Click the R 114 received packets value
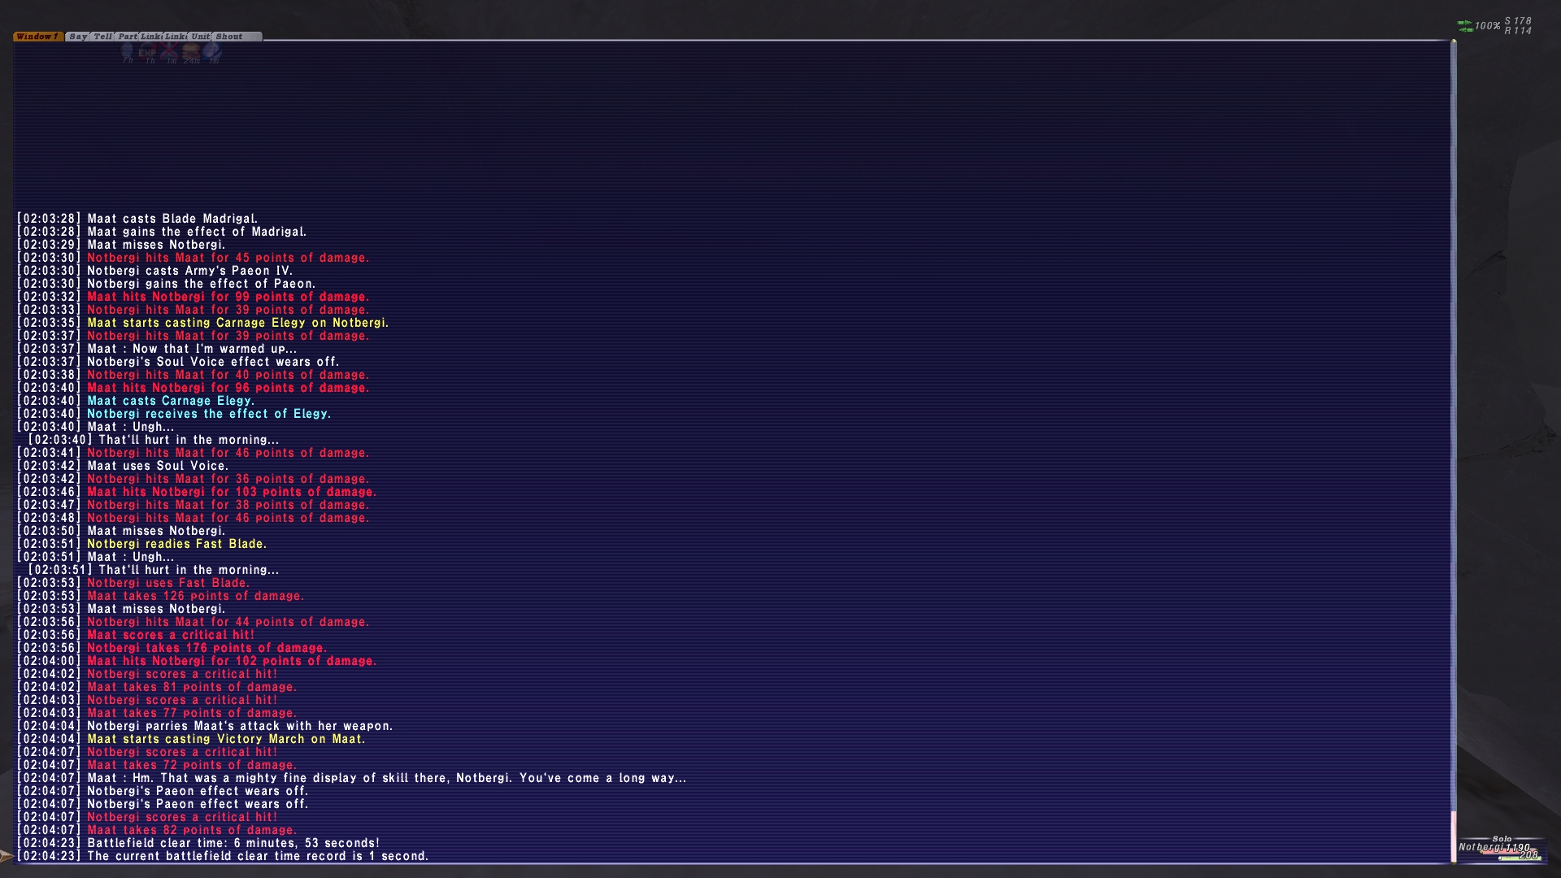The width and height of the screenshot is (1561, 878). pos(1518,31)
